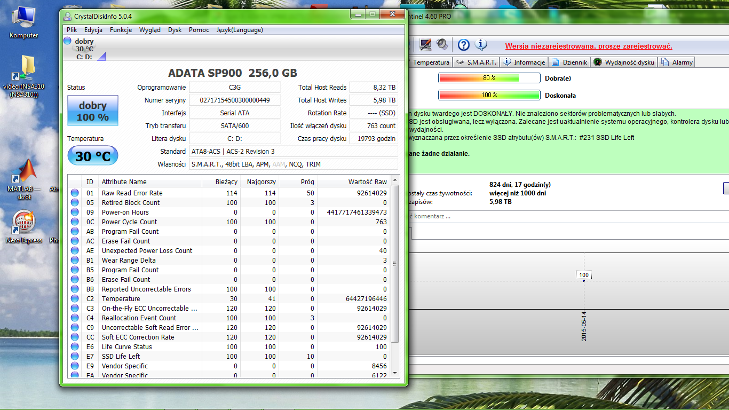Click the Najgorszy column header
The width and height of the screenshot is (729, 410).
click(x=259, y=182)
